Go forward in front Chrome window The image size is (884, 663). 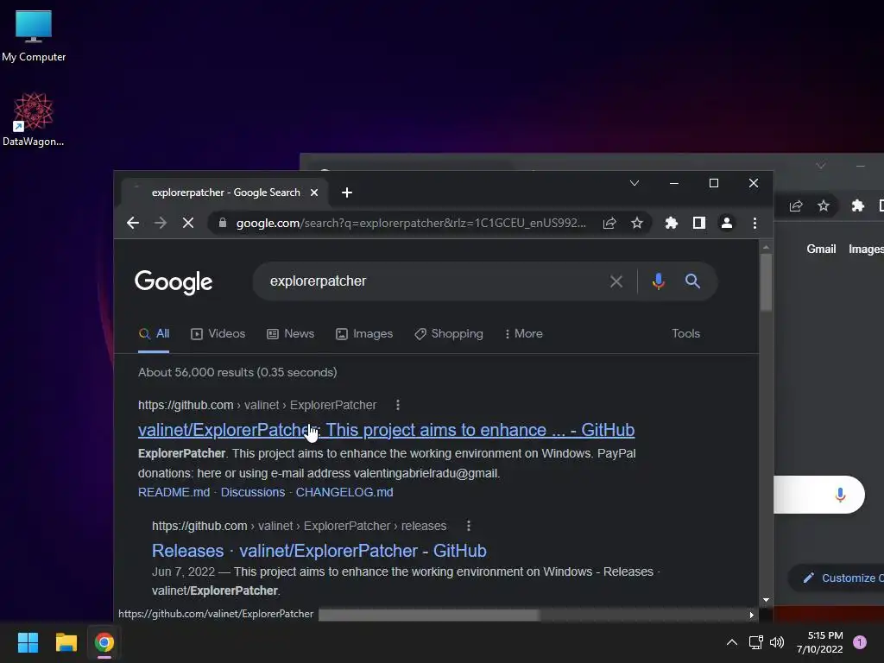pyautogui.click(x=161, y=224)
